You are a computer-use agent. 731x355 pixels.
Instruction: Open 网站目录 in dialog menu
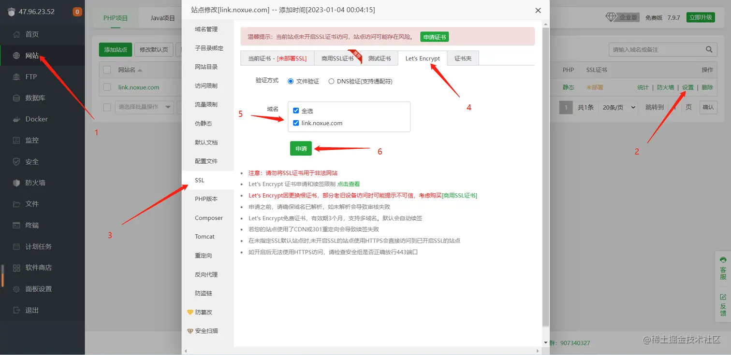point(207,67)
